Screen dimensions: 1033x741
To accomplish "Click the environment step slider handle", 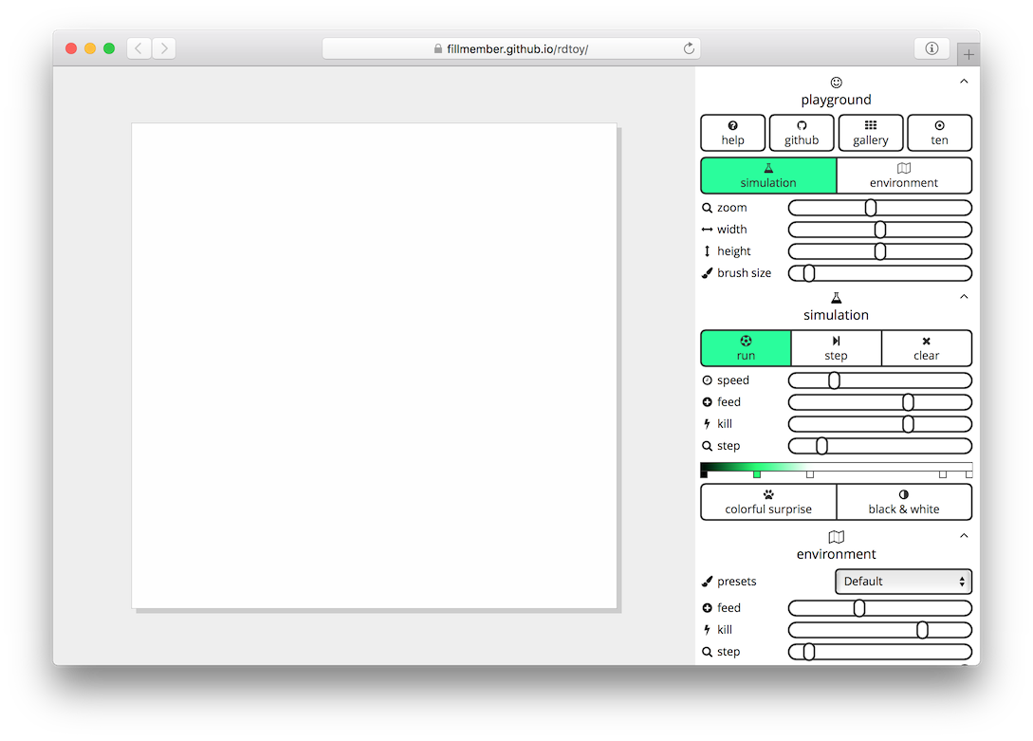I will click(x=809, y=652).
